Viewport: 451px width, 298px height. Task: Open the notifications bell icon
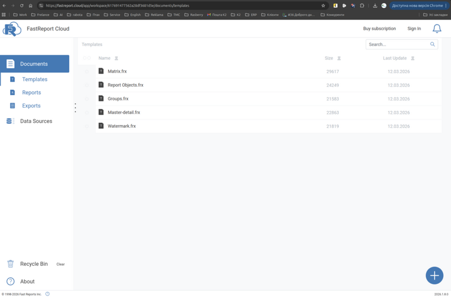coord(437,28)
